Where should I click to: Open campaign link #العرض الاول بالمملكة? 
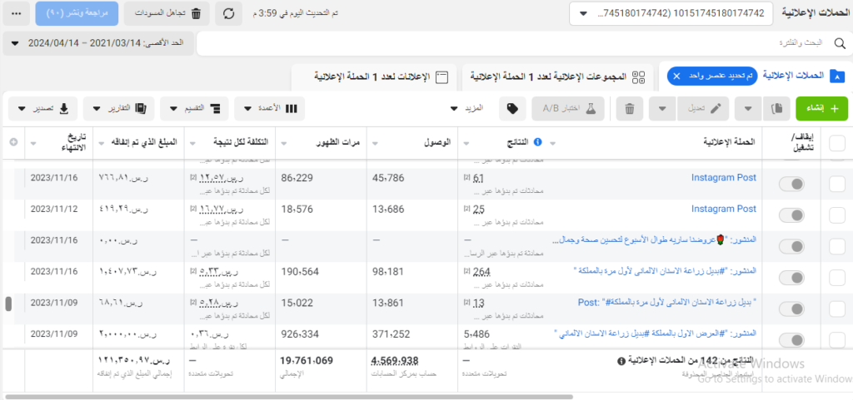(655, 333)
